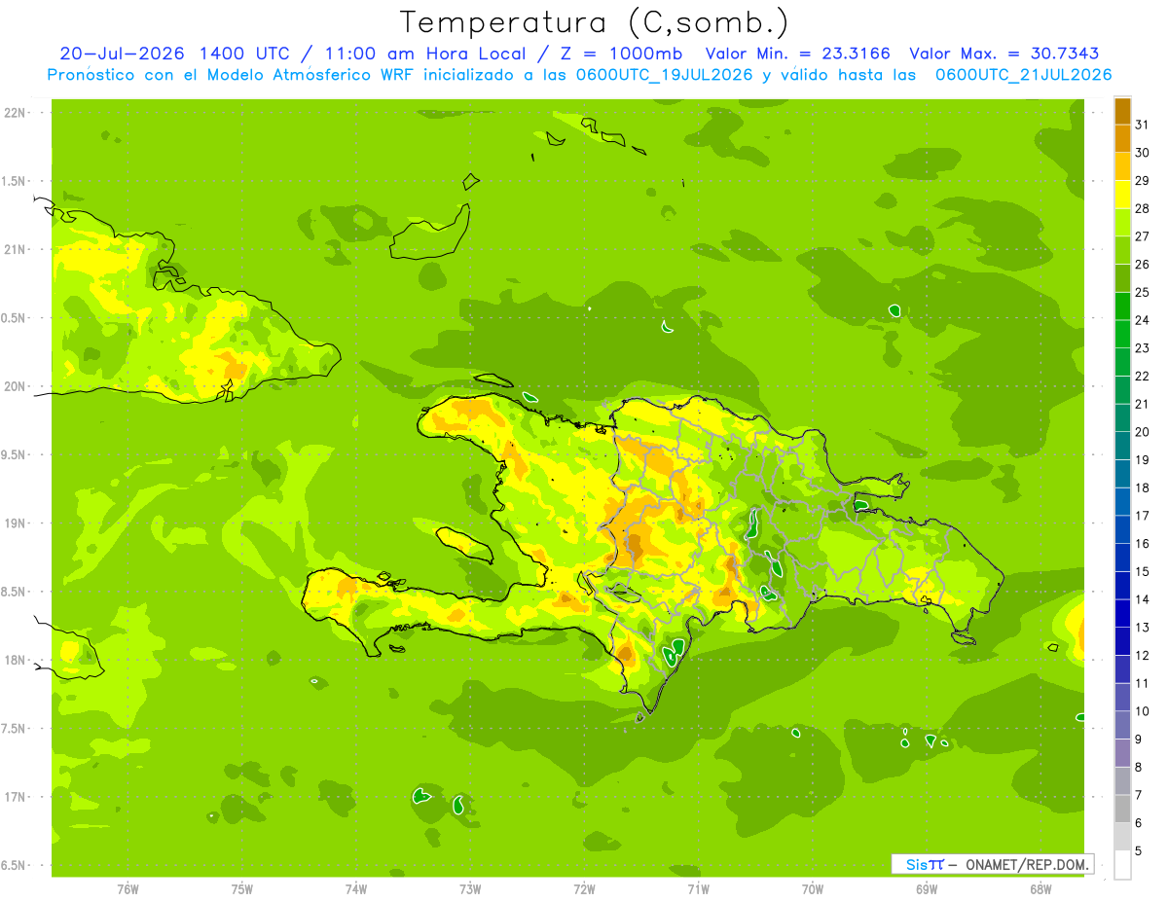The image size is (1168, 902).
Task: Select the "Valor Min. = 23.3166" text
Action: click(799, 54)
